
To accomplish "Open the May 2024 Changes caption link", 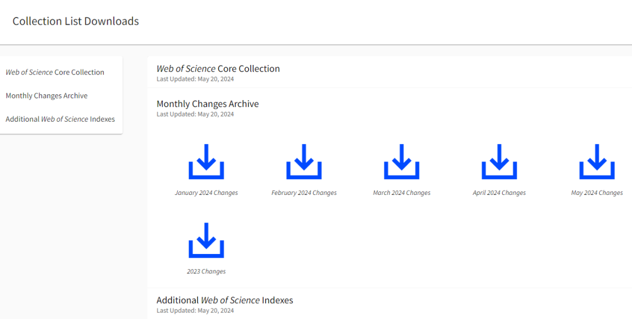I will 597,193.
